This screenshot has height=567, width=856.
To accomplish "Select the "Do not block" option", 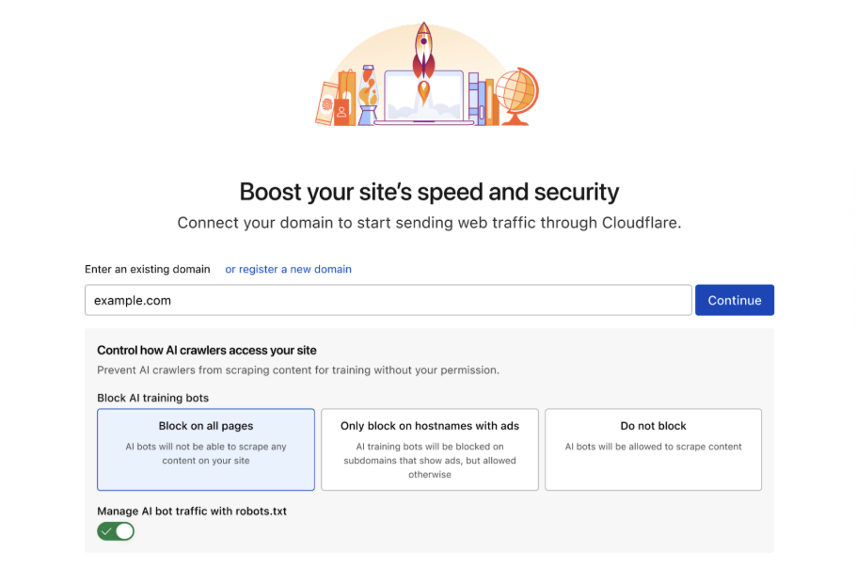I will coord(653,449).
